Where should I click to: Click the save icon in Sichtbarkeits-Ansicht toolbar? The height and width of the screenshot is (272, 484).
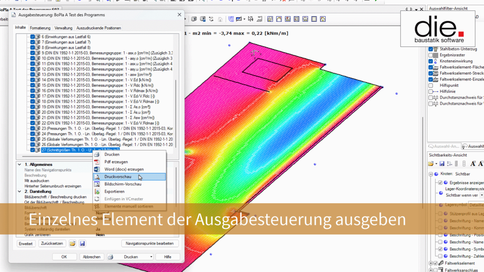[x=442, y=164]
